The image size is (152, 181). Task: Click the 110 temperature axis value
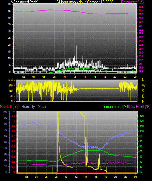point(142,126)
